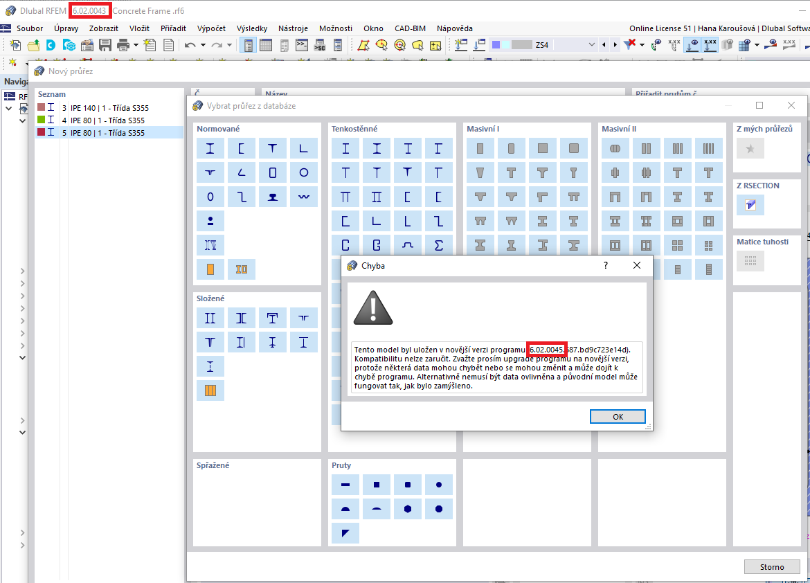The width and height of the screenshot is (810, 583).
Task: Select the sigma section icon under Tenkostěnné
Action: (x=439, y=245)
